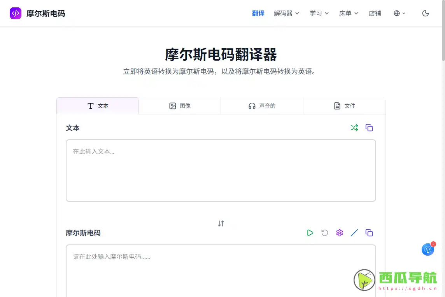This screenshot has width=445, height=297.
Task: Open Morse settings purple gear icon
Action: coord(340,233)
